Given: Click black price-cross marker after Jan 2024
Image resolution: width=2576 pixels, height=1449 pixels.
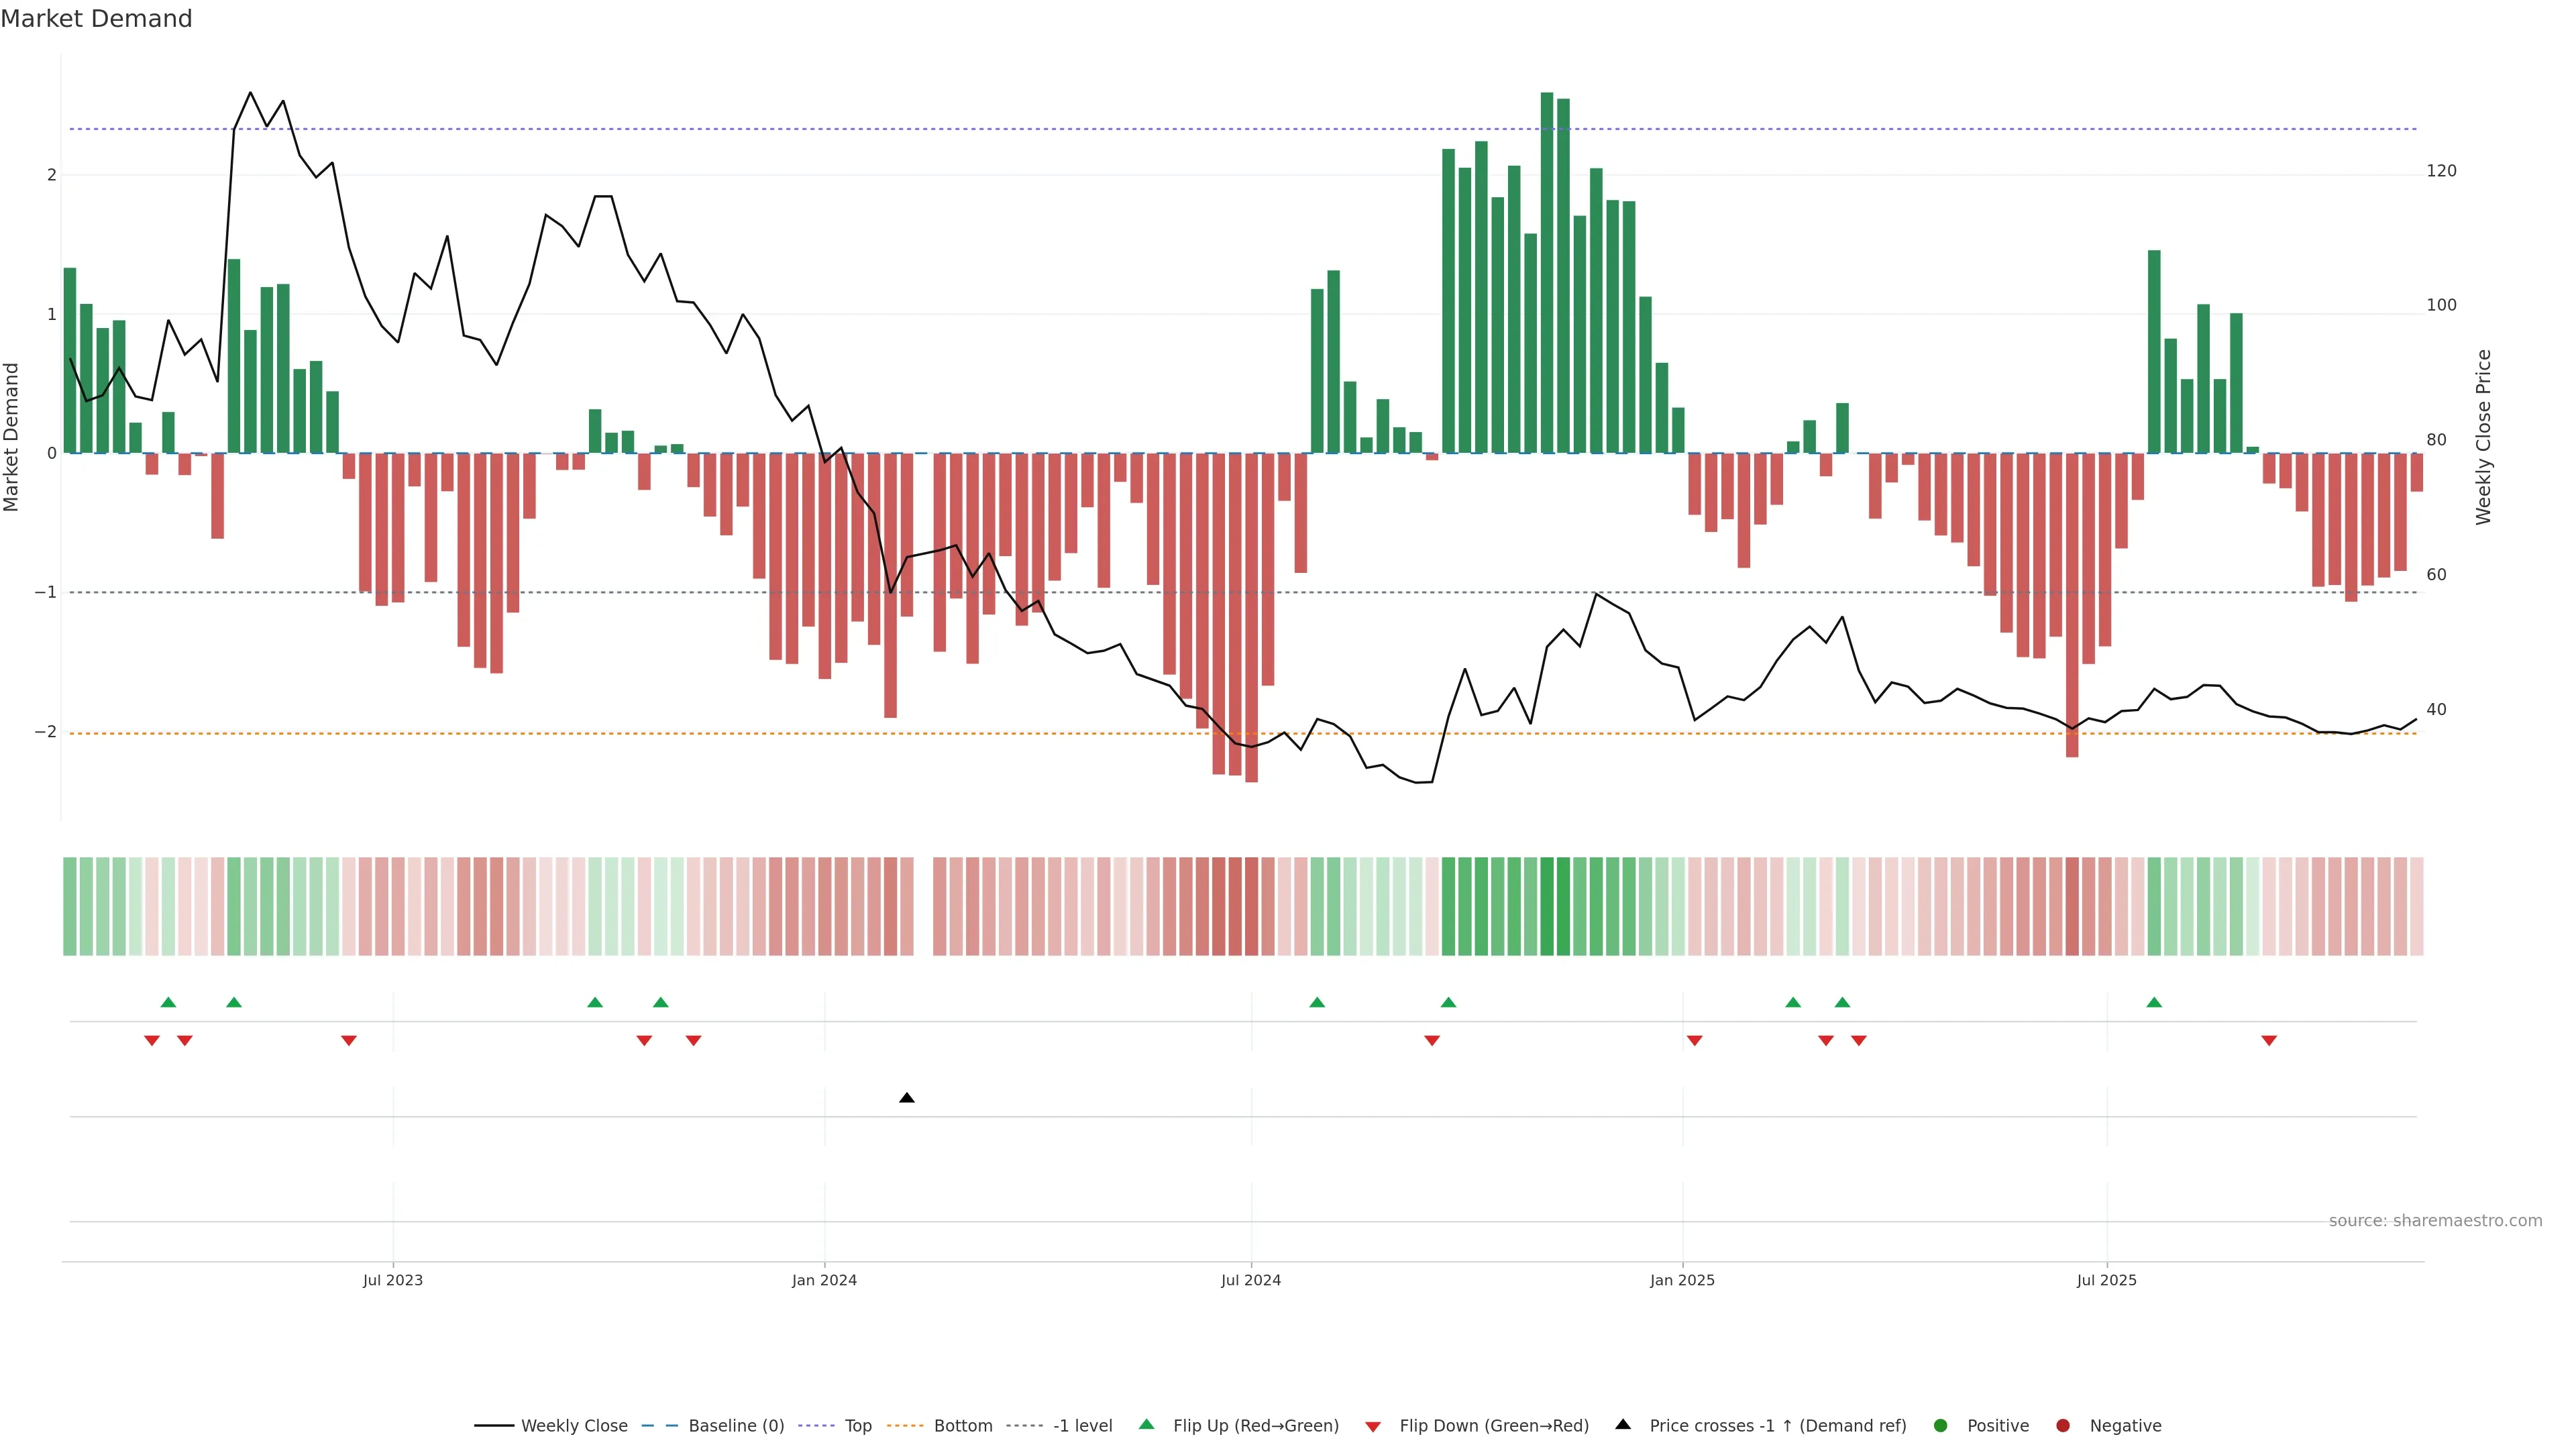Looking at the screenshot, I should [x=907, y=1098].
